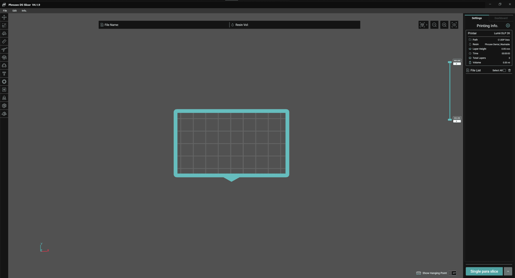Click the hanging point teeth icon
The height and width of the screenshot is (278, 515).
418,273
